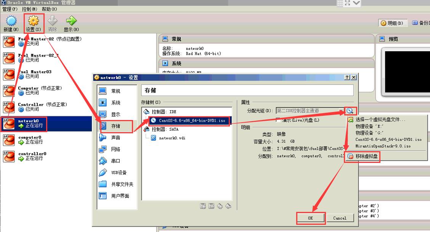Open the 系统 settings category

tap(117, 103)
